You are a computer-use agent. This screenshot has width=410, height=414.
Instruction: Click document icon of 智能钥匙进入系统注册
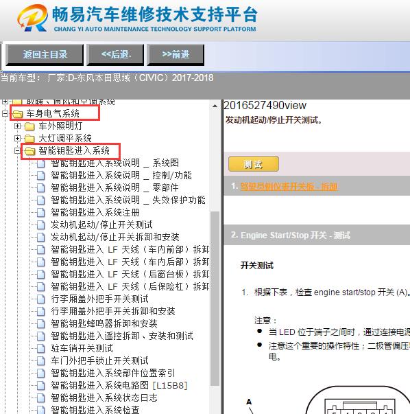point(41,213)
